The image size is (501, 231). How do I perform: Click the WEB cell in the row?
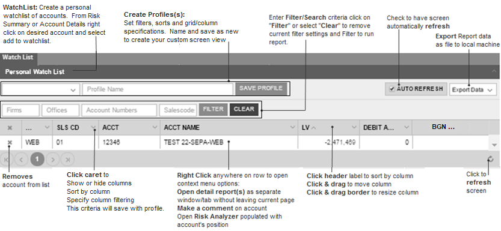[x=32, y=142]
